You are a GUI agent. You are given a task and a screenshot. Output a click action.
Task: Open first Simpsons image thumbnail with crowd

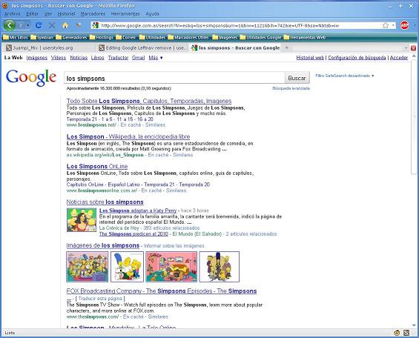click(87, 267)
